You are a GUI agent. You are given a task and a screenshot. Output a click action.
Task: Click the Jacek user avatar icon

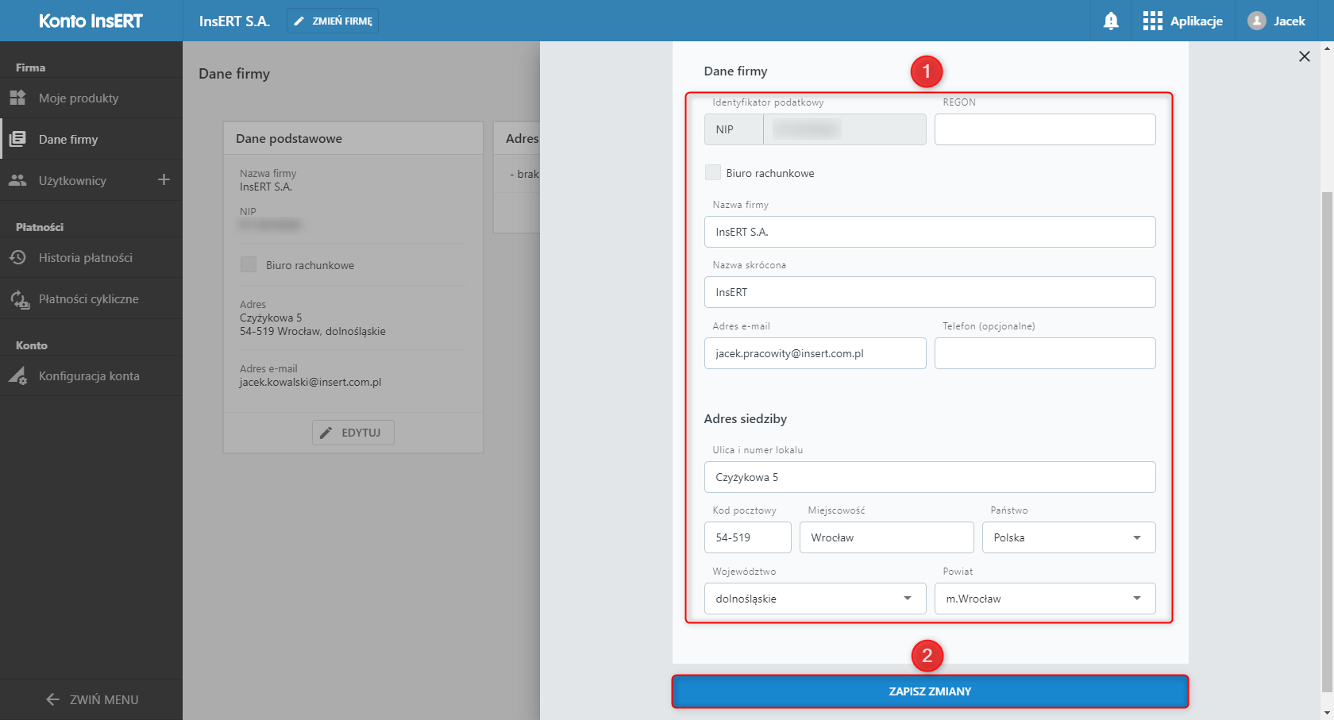(1256, 21)
